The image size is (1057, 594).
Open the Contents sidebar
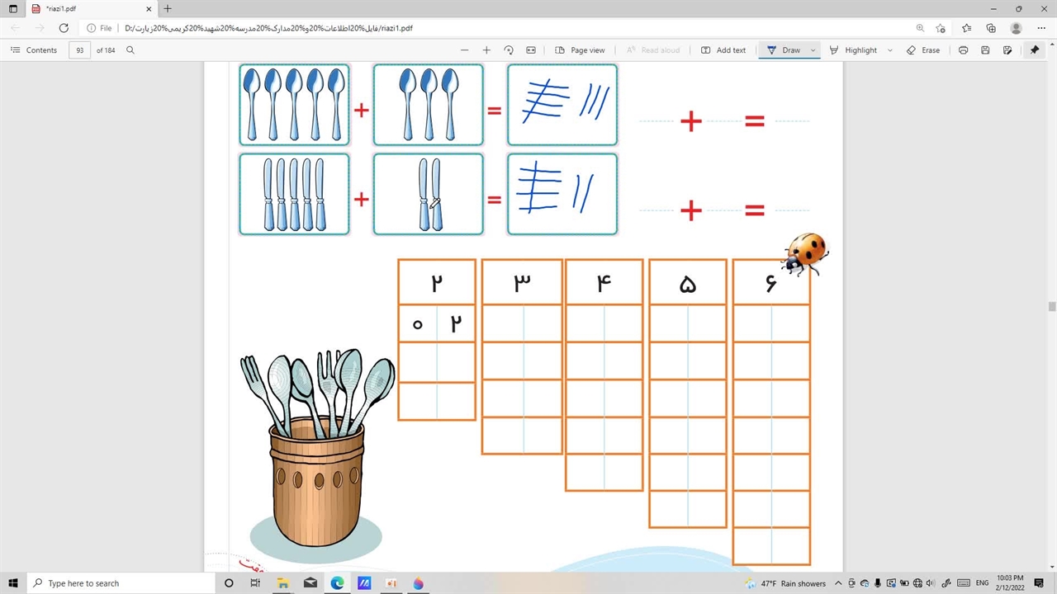(34, 50)
